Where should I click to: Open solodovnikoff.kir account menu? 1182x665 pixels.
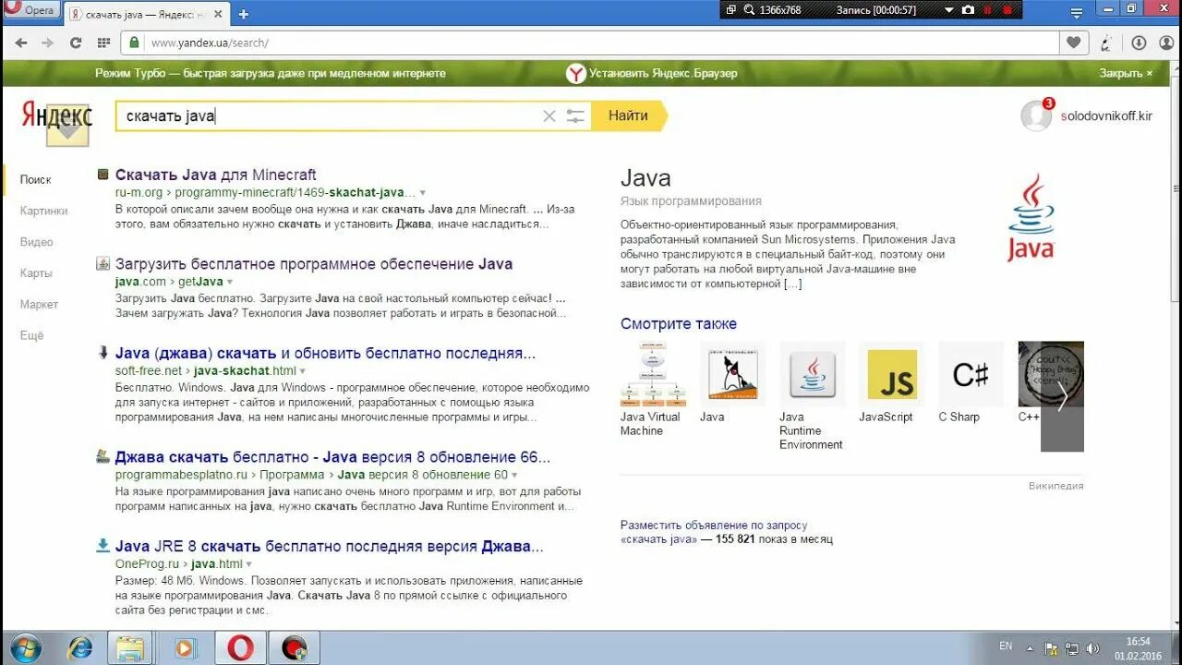(x=1106, y=116)
